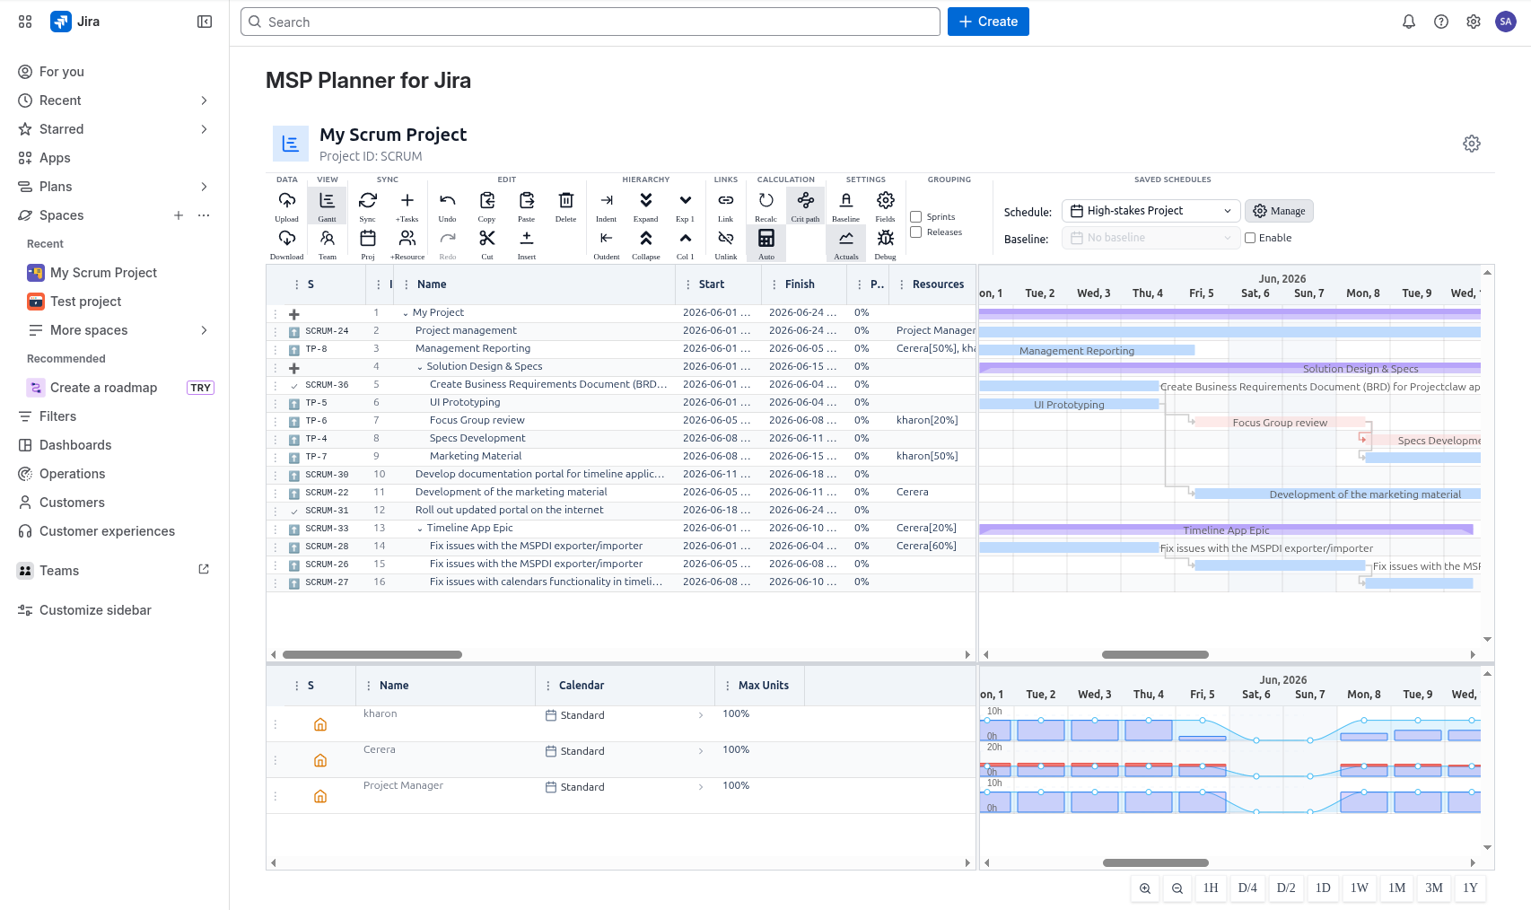Toggle the Auto calculation icon
Viewport: 1531px width, 910px height.
point(766,243)
